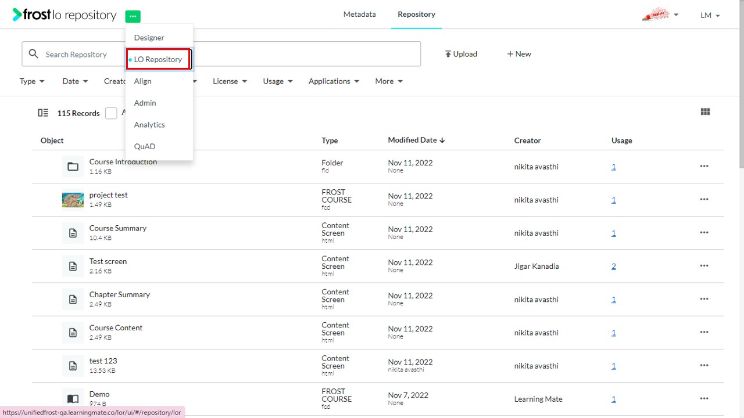Choose Analytics in the app menu

(149, 125)
